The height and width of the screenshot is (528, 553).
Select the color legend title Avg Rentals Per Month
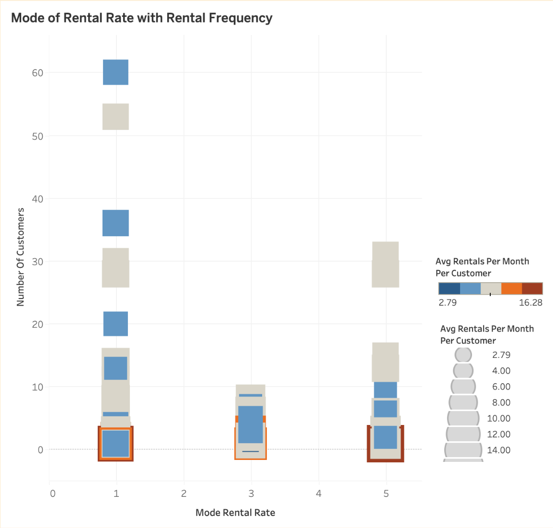(482, 262)
